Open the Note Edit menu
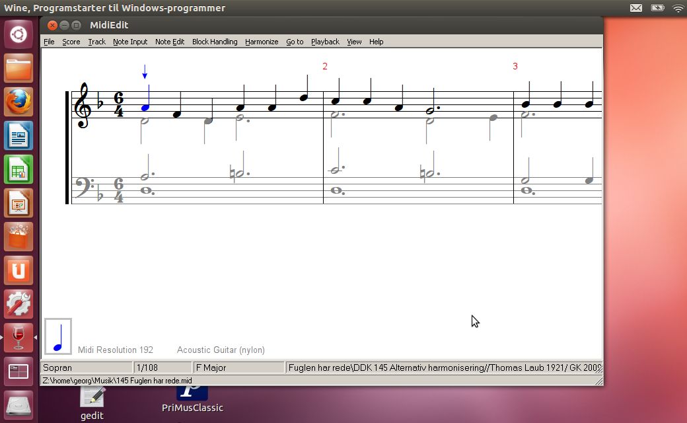The width and height of the screenshot is (687, 423). coord(170,42)
